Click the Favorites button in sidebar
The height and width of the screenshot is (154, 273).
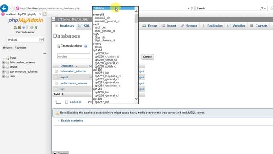point(20,48)
